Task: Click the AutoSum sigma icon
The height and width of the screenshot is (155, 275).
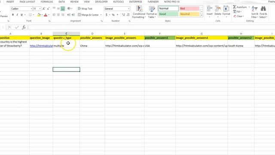Action: tap(235, 7)
